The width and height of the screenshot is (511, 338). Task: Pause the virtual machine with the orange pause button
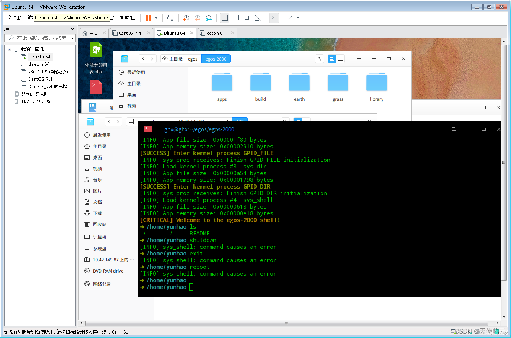[148, 18]
